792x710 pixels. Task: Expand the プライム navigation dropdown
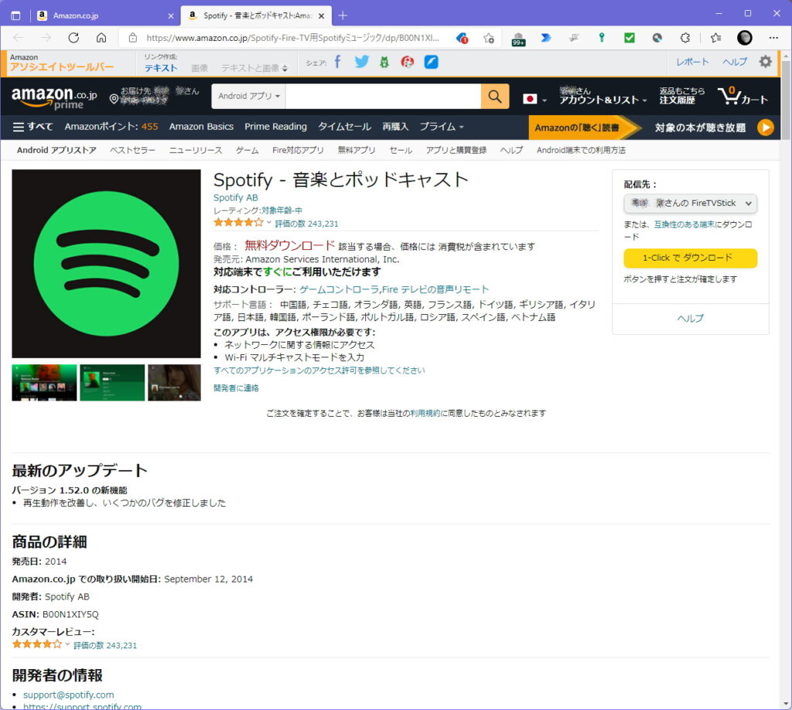442,127
